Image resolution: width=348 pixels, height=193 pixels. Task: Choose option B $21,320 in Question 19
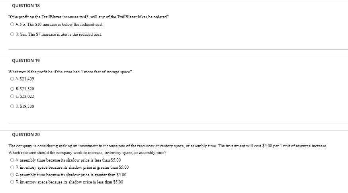[x=12, y=89]
